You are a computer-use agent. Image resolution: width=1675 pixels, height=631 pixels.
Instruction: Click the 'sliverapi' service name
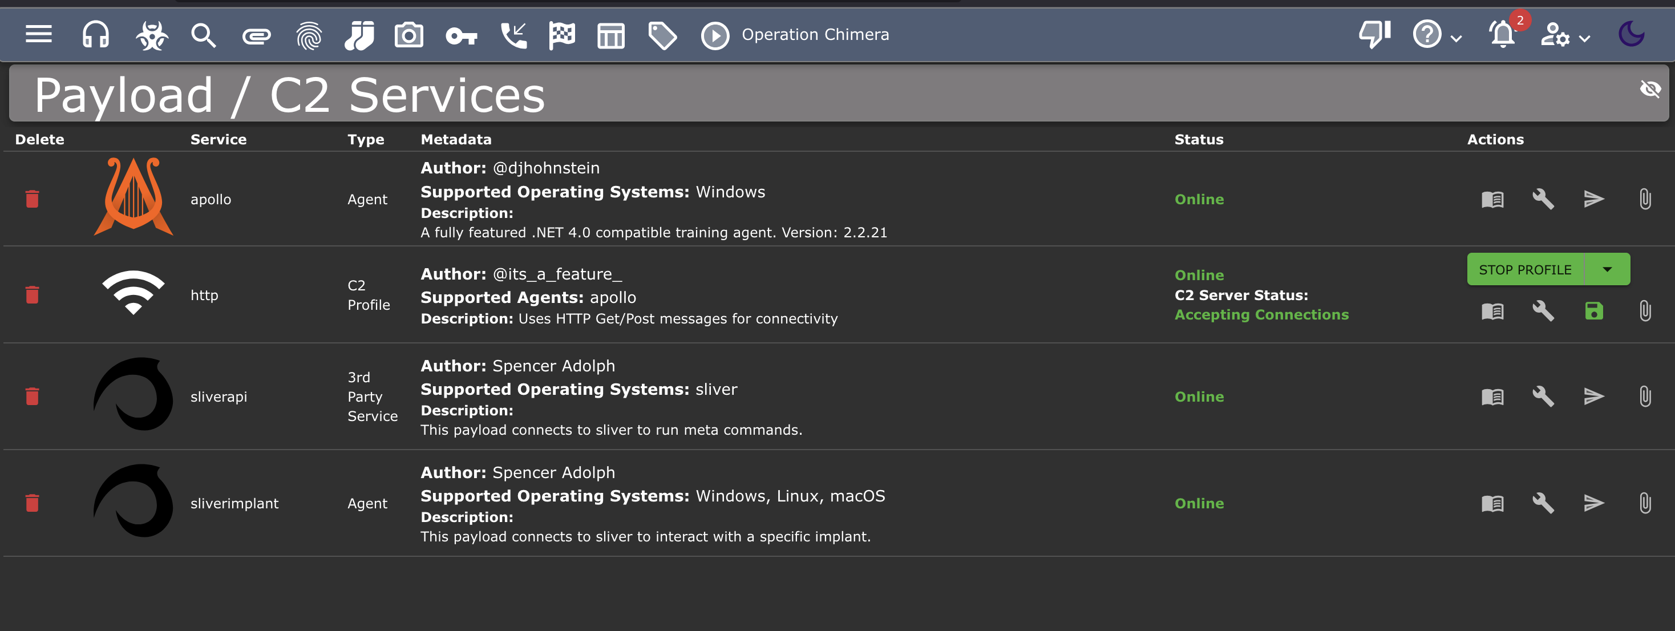[219, 397]
